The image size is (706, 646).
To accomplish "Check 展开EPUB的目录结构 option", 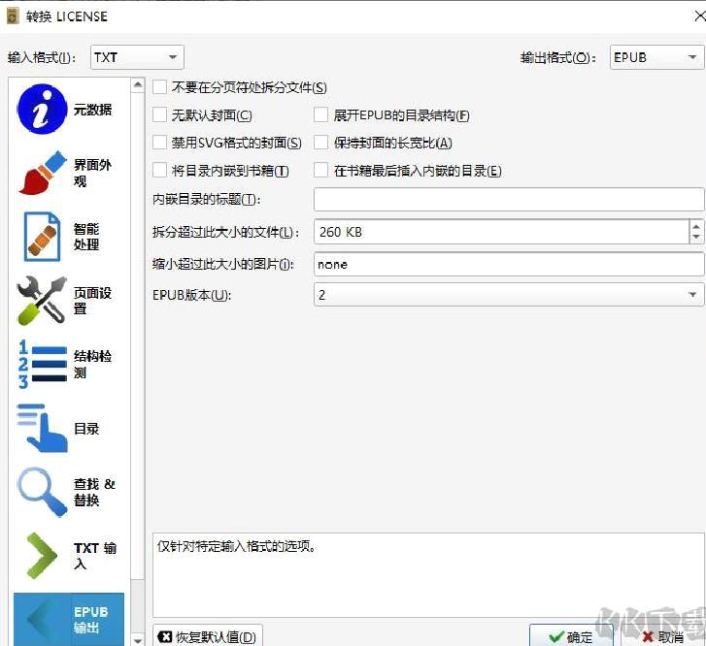I will pyautogui.click(x=320, y=114).
